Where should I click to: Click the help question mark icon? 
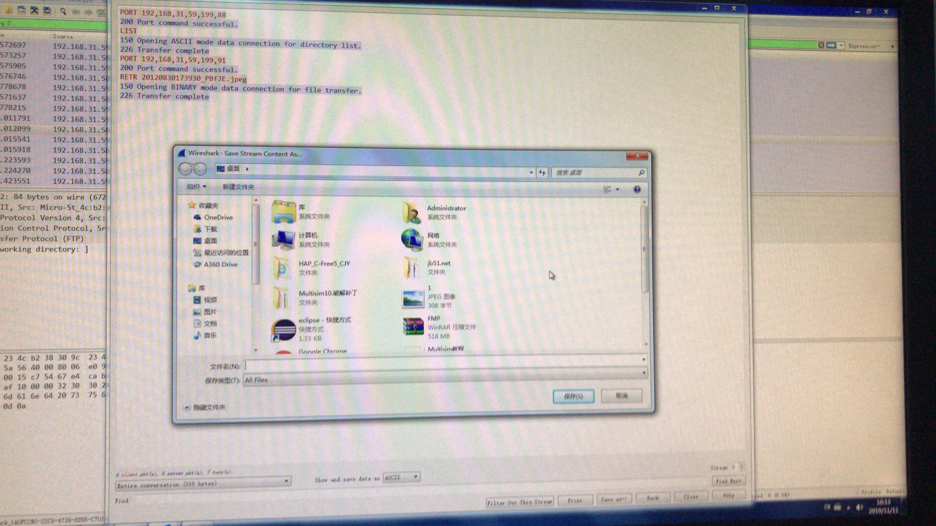[x=637, y=189]
